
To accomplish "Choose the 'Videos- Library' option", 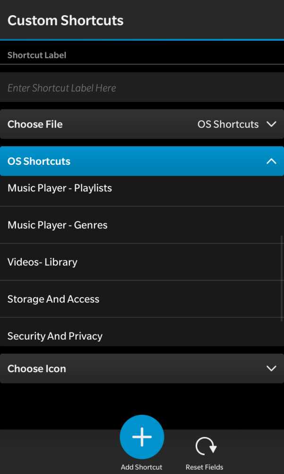I will 43,262.
